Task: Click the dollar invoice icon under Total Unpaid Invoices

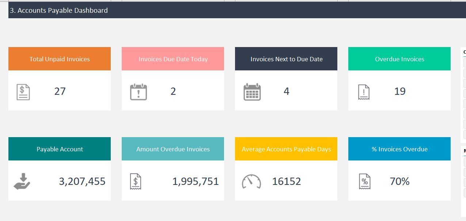Action: (x=23, y=92)
